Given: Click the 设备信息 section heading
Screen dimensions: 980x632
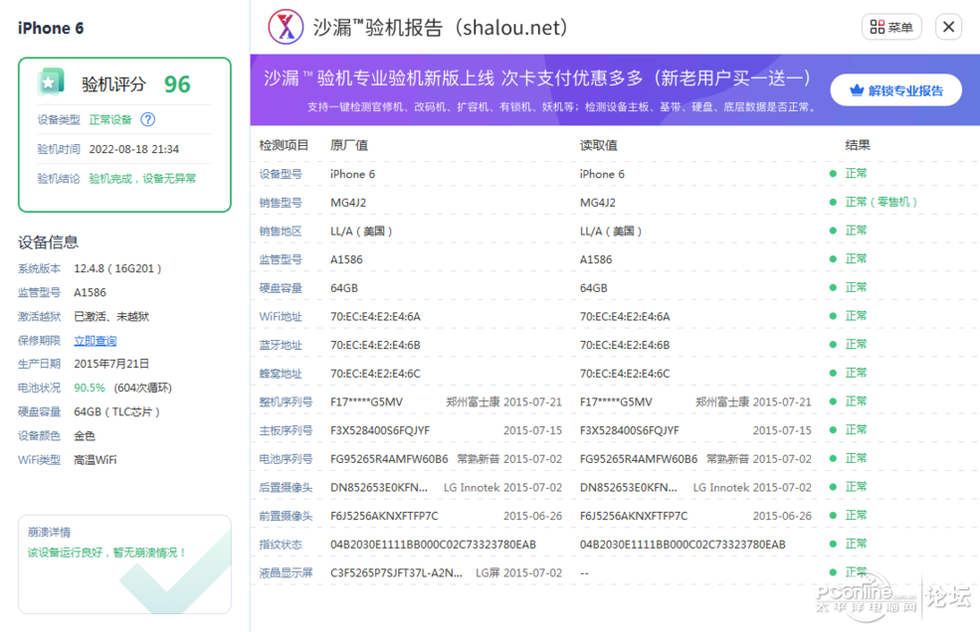Looking at the screenshot, I should [x=48, y=242].
